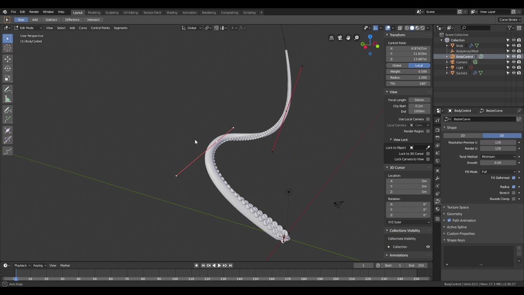Switch to material preview shading
Image resolution: width=524 pixels, height=295 pixels.
click(418, 28)
